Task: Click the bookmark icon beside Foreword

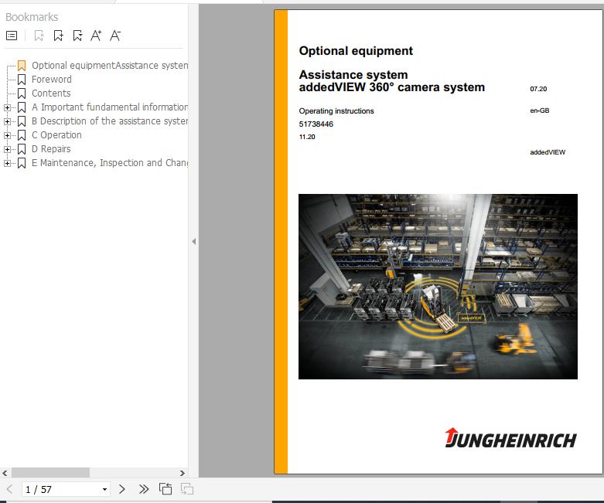Action: tap(22, 80)
